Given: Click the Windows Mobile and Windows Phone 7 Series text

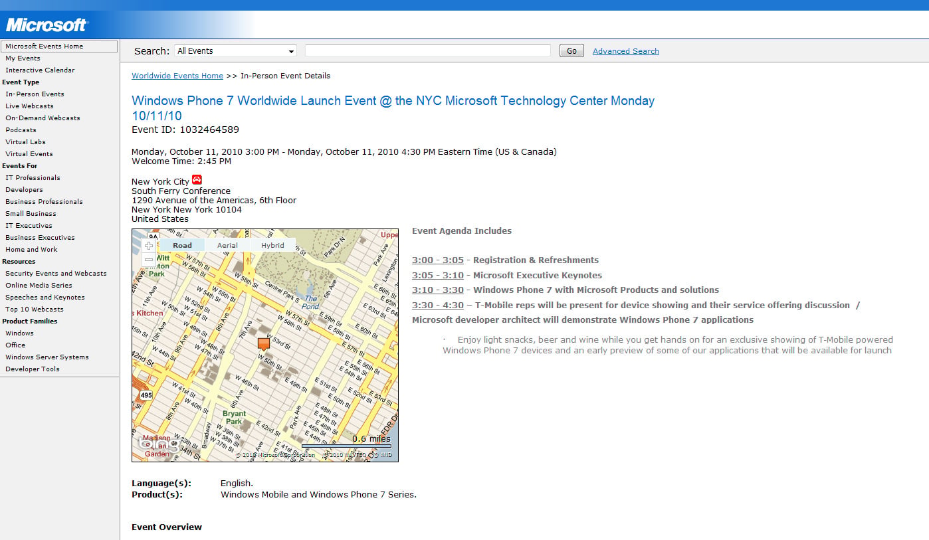Looking at the screenshot, I should point(318,495).
